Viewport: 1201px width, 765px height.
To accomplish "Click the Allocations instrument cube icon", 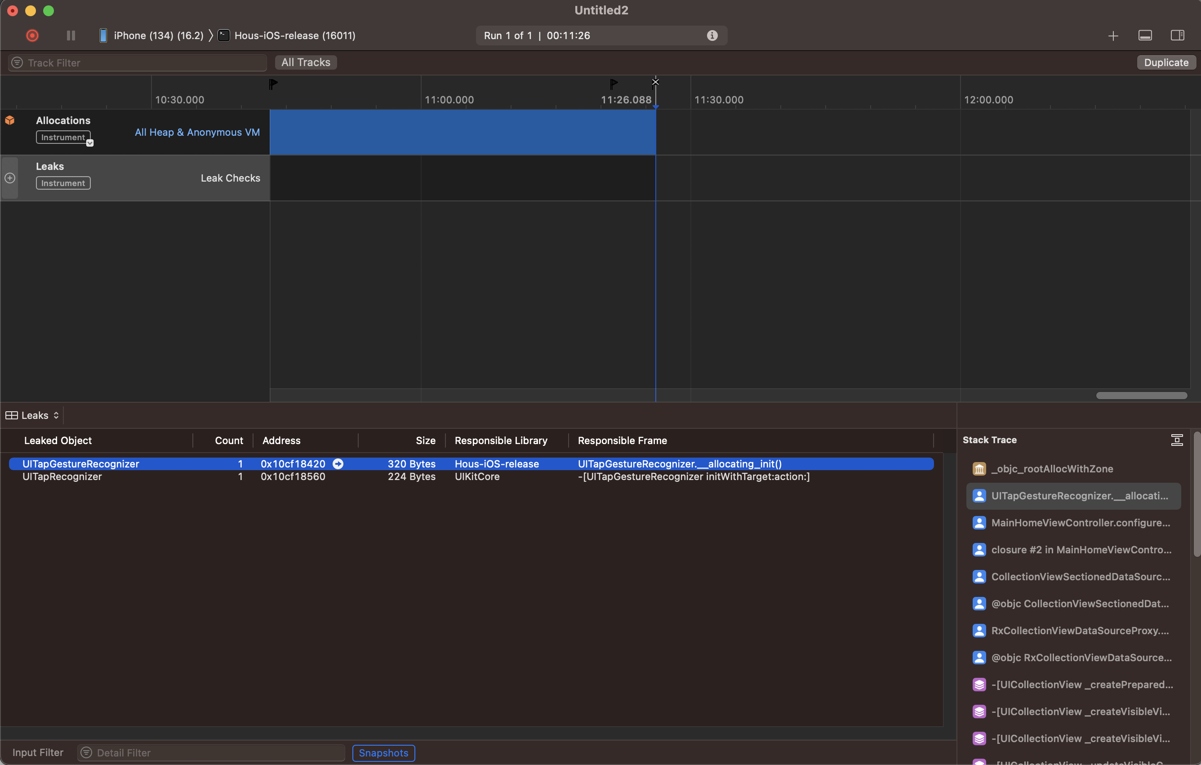I will pos(10,120).
